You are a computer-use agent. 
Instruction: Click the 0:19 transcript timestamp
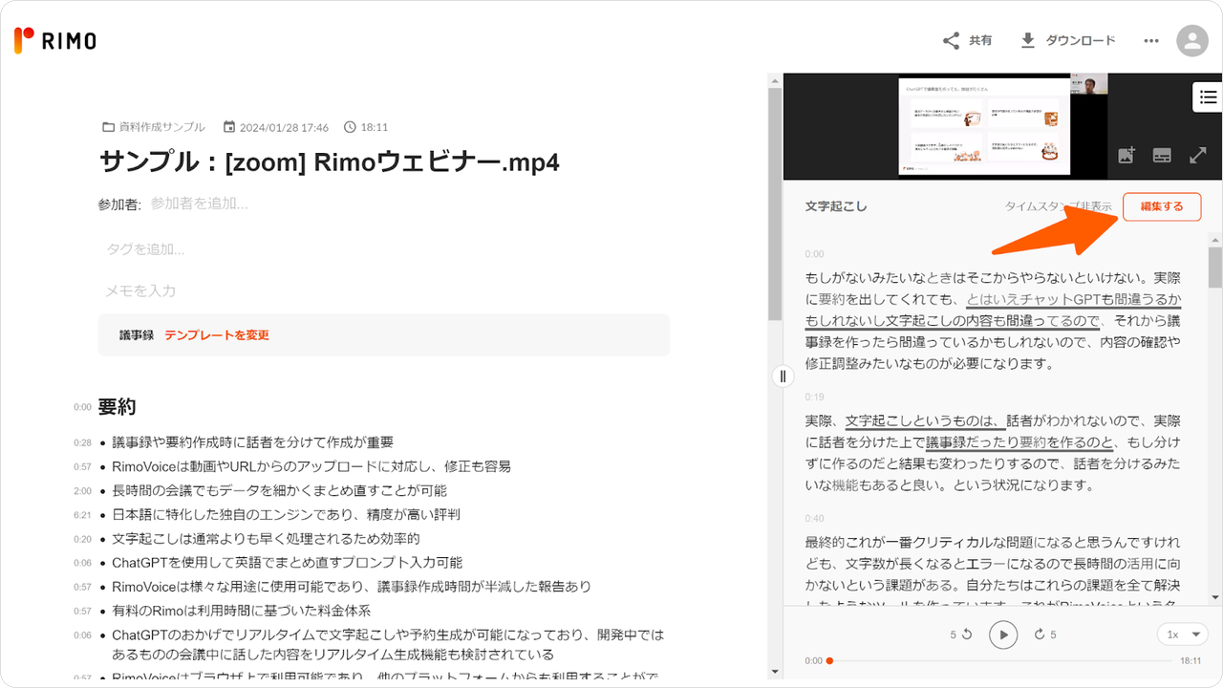(814, 398)
